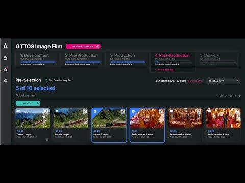
Task: Open the 3. Production stage tab
Action: (128, 59)
